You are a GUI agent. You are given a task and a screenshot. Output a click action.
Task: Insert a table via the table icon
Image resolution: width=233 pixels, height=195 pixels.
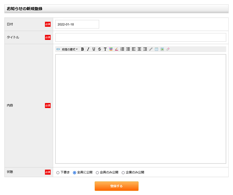(x=156, y=49)
